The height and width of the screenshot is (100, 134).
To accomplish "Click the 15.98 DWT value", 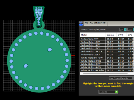I will (x=121, y=67).
